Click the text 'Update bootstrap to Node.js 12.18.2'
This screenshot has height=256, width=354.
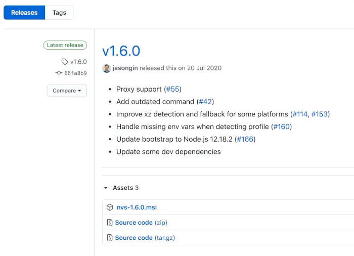tap(174, 139)
